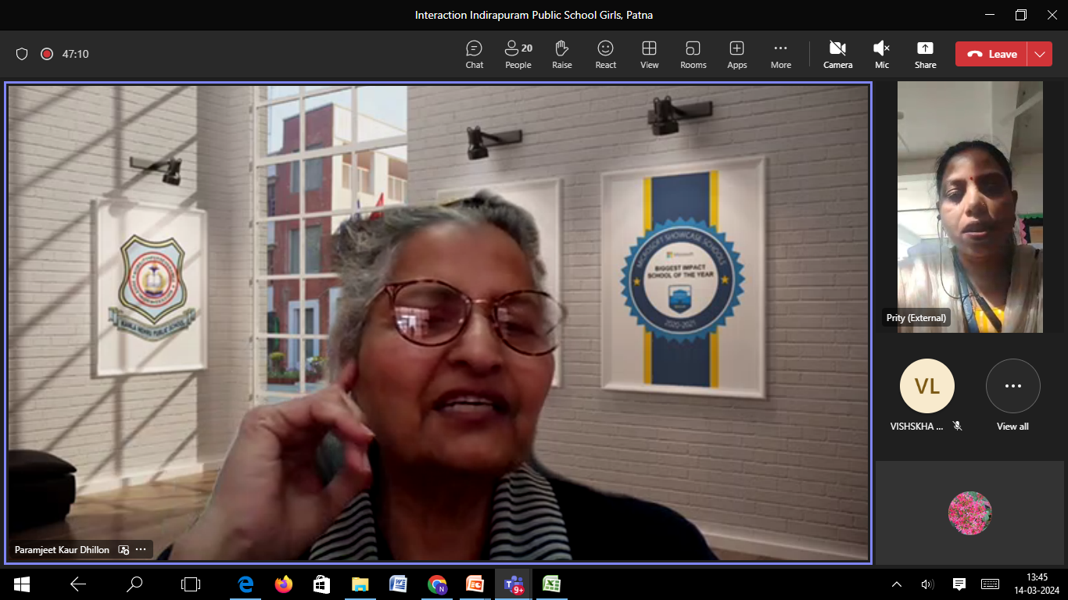Change the meeting View layout
Screen dimensions: 1068x600
point(650,54)
